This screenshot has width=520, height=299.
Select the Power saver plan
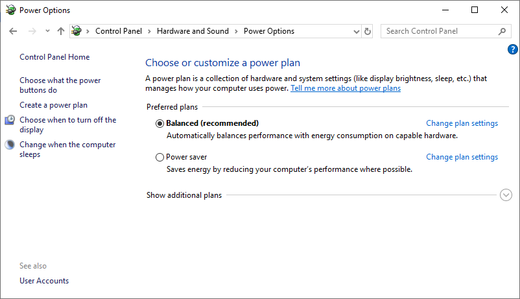click(x=160, y=158)
